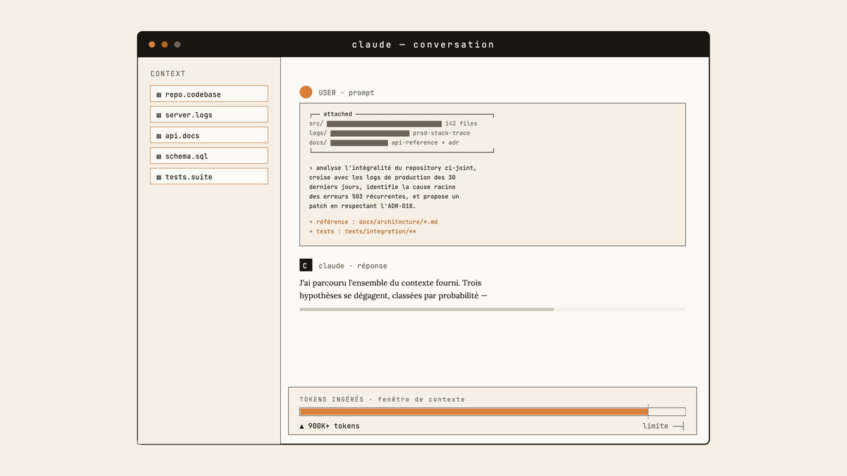Click the 'claude · réponse' label
This screenshot has height=476, width=847.
353,266
